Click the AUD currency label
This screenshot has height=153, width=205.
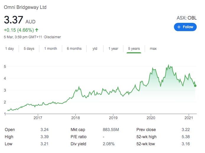(30, 22)
